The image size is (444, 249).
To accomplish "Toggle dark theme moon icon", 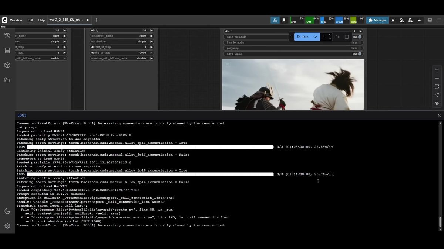I will point(7,211).
